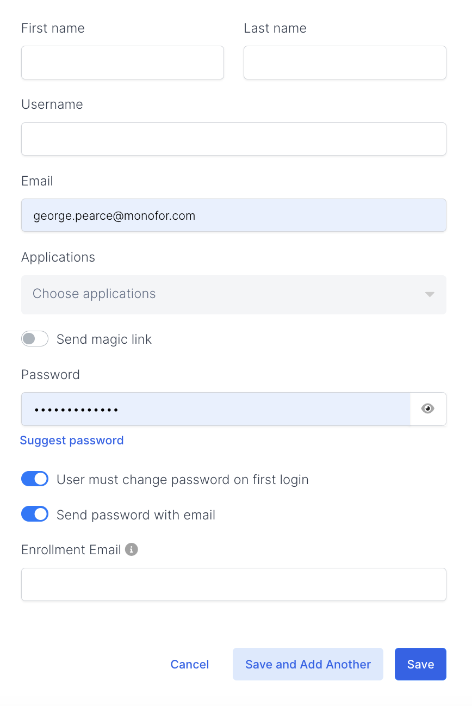Select the Username input box
This screenshot has height=706, width=472.
coord(233,139)
